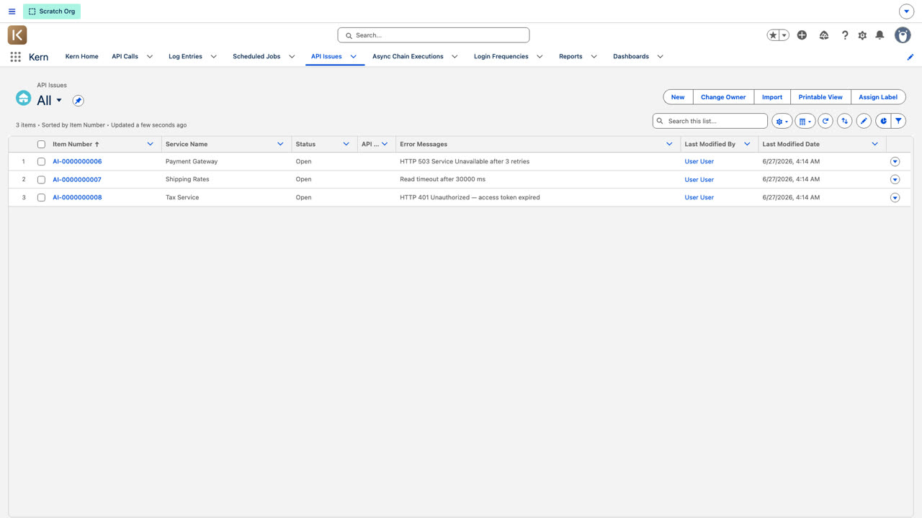
Task: Open Setup gear icon in header
Action: (x=862, y=35)
